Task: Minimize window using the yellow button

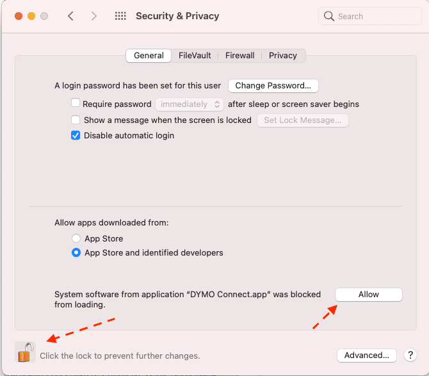Action: click(31, 16)
